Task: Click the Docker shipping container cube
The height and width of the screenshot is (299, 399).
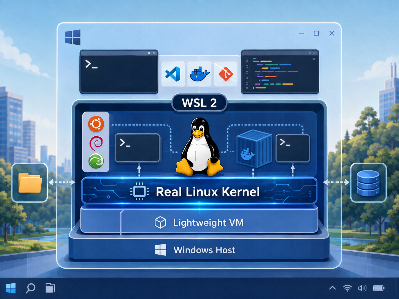Action: [x=254, y=149]
